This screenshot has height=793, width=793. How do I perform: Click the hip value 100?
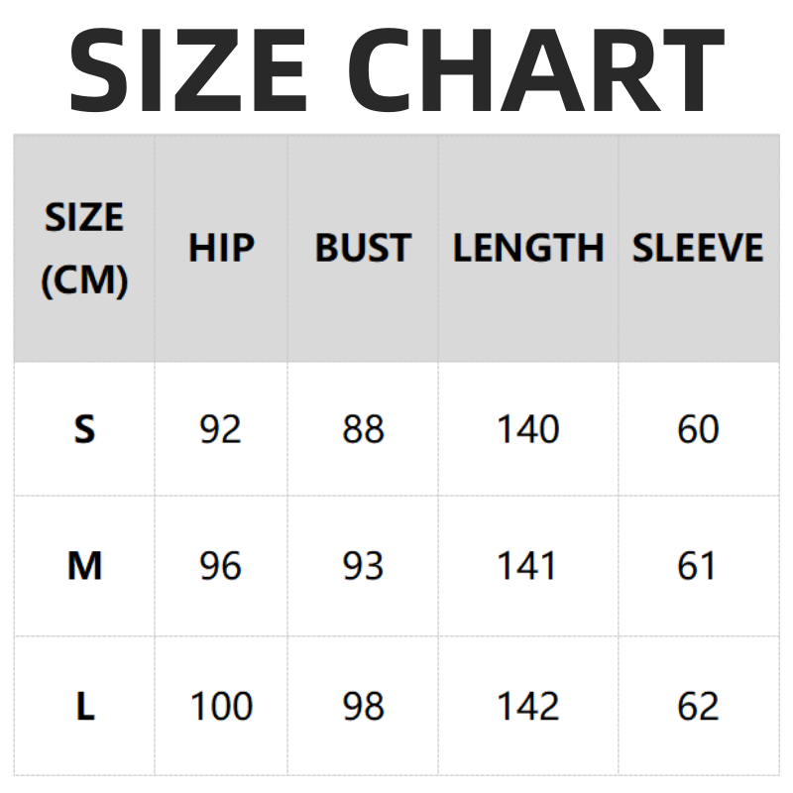[x=220, y=707]
